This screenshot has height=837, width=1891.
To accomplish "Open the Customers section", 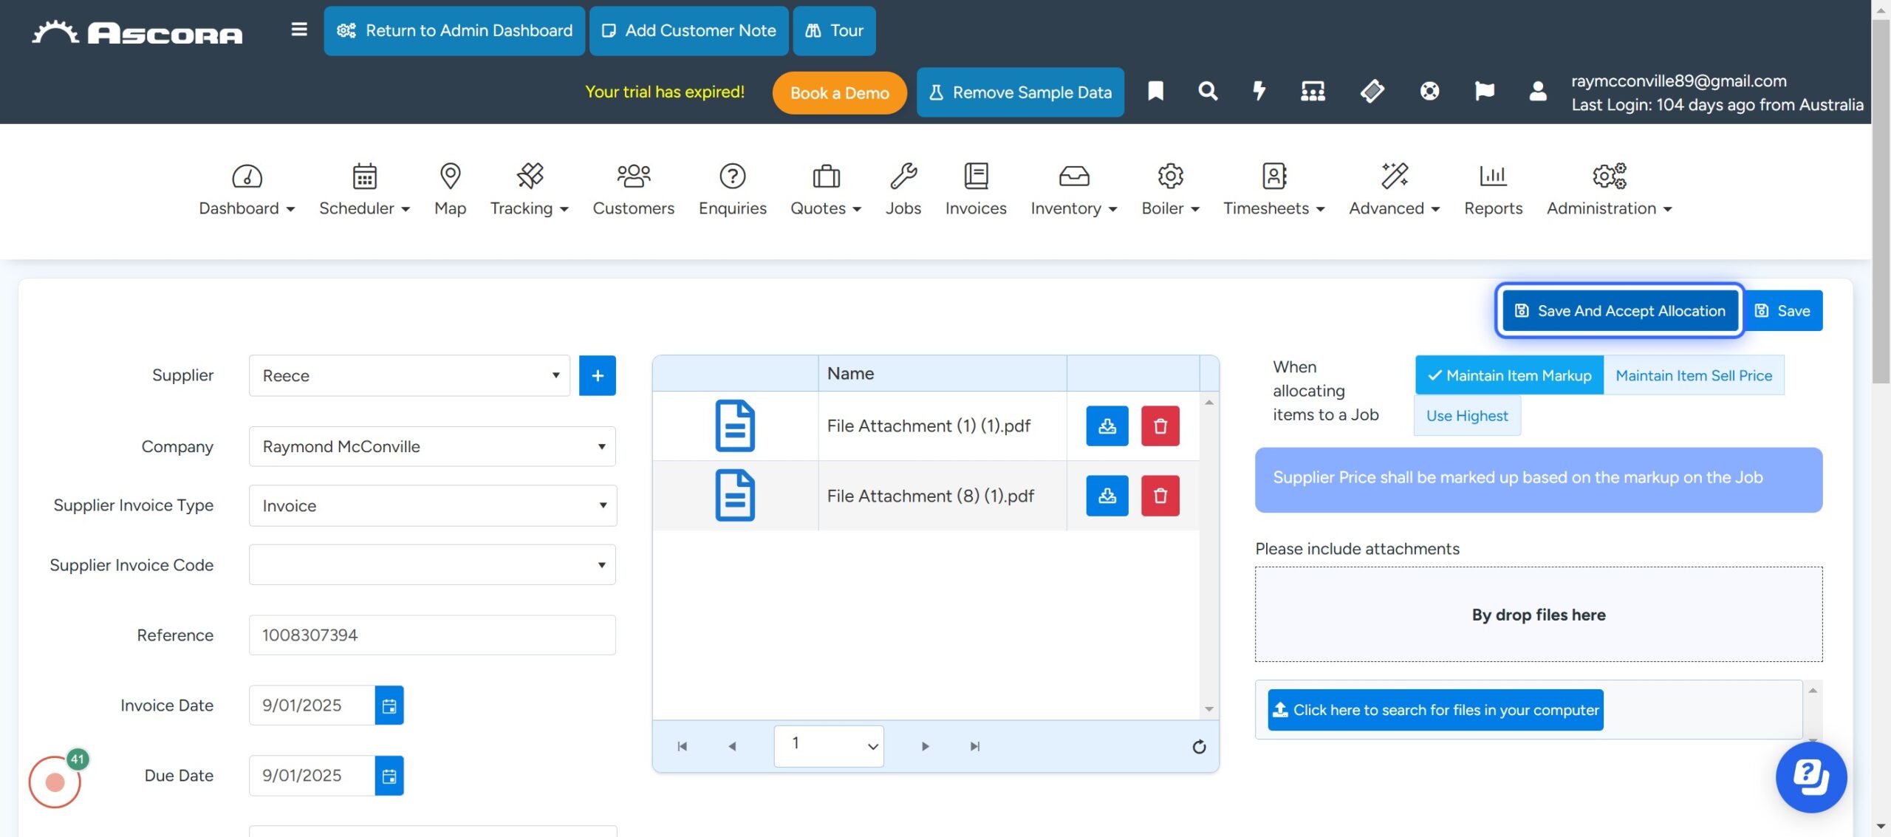I will coord(633,191).
